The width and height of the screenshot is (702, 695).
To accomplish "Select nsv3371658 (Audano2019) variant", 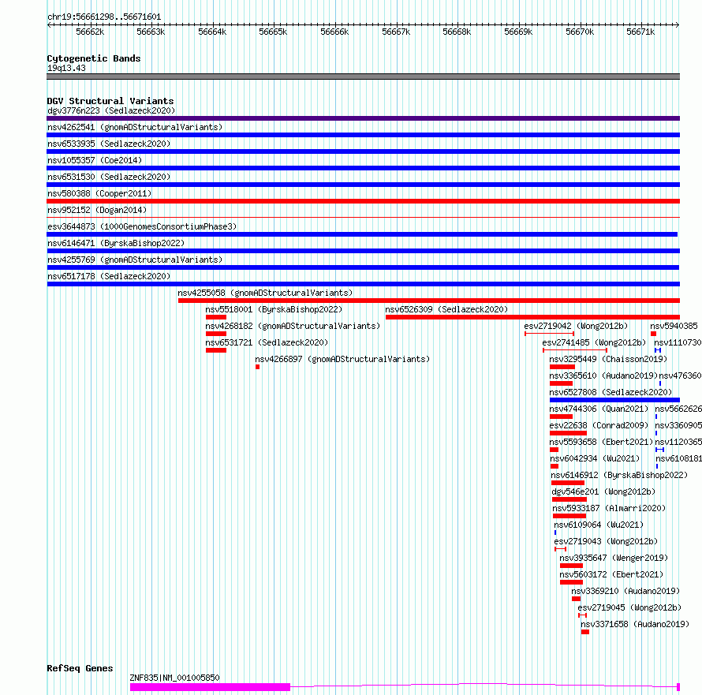I will point(635,624).
